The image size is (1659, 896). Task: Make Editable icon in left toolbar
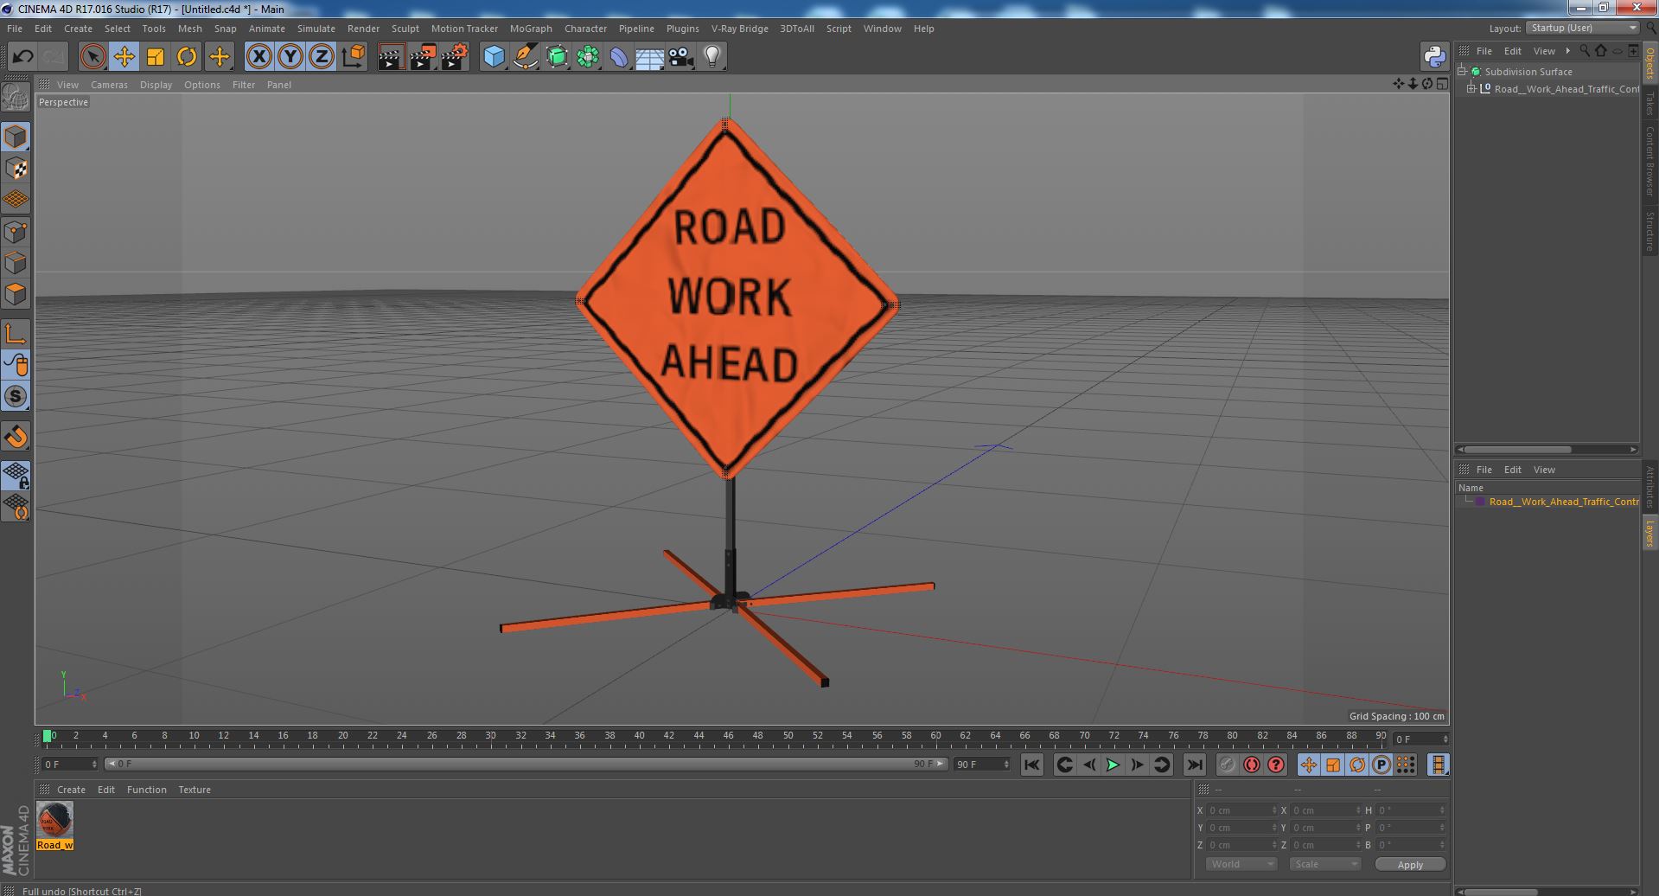click(16, 98)
